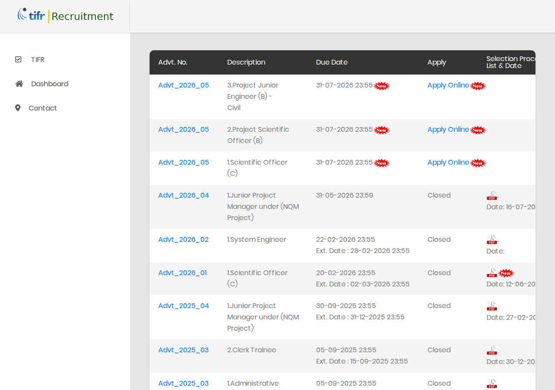
Task: Open Advt_2025_03 link for Clerk Trainee
Action: click(x=183, y=350)
